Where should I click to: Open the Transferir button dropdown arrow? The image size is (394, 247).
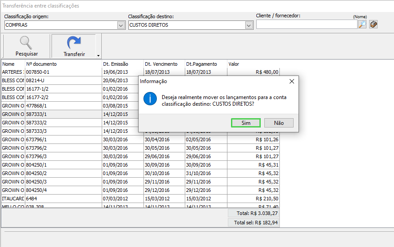tap(98, 56)
